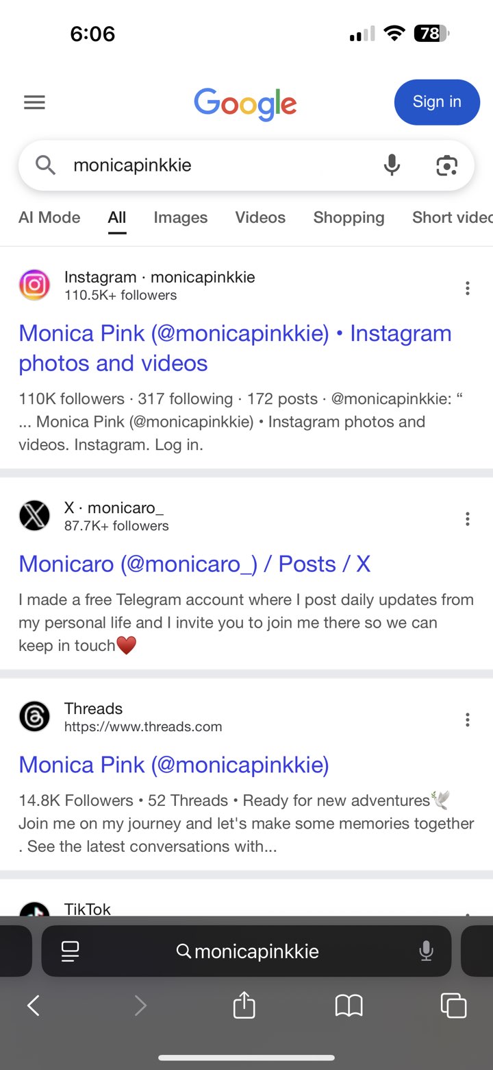The width and height of the screenshot is (493, 1070).
Task: Tap the voice search microphone in Google search box
Action: 392,165
